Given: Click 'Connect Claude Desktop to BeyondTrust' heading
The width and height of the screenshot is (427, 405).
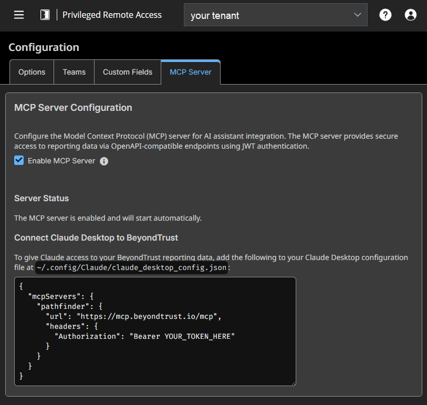Looking at the screenshot, I should tap(96, 238).
